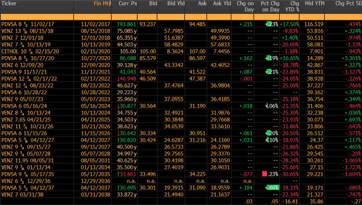Select ticker VENZ 13 ⅝ 08/15/18
362x205 pixels.
click(27, 31)
